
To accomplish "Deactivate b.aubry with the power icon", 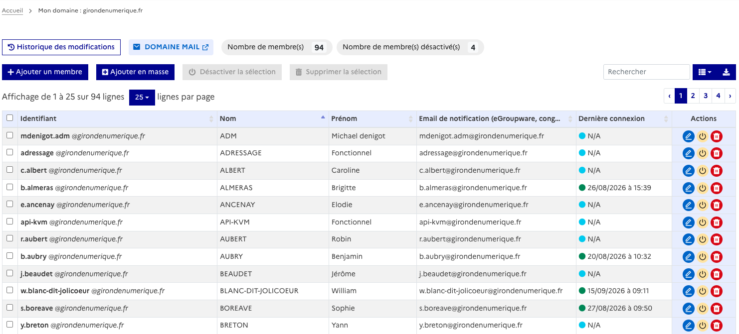I will 703,257.
